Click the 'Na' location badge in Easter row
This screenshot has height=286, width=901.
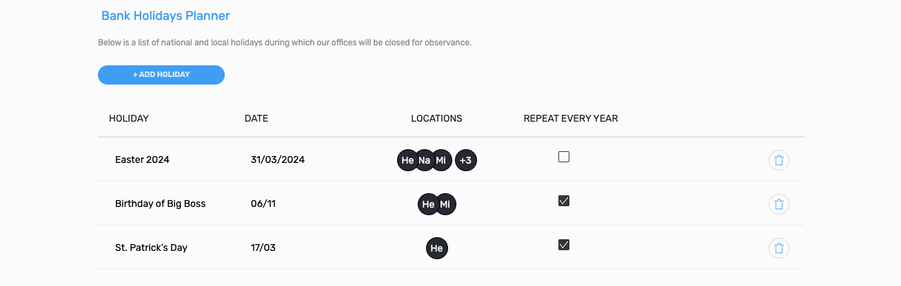pyautogui.click(x=424, y=160)
